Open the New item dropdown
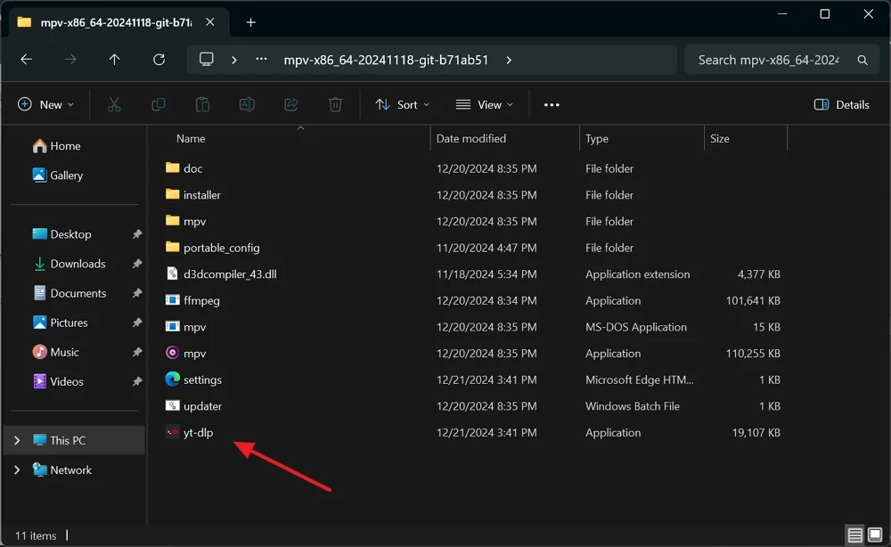Screen dimensions: 891x547 pyautogui.click(x=46, y=104)
